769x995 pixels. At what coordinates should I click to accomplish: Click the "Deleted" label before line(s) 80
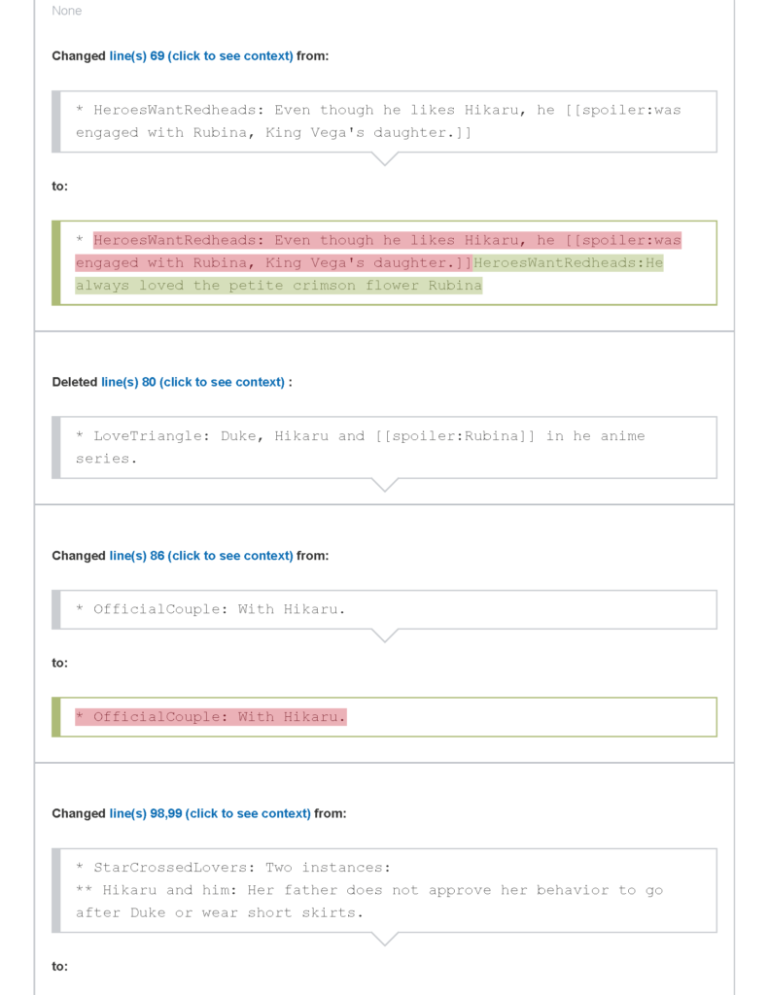tap(75, 382)
